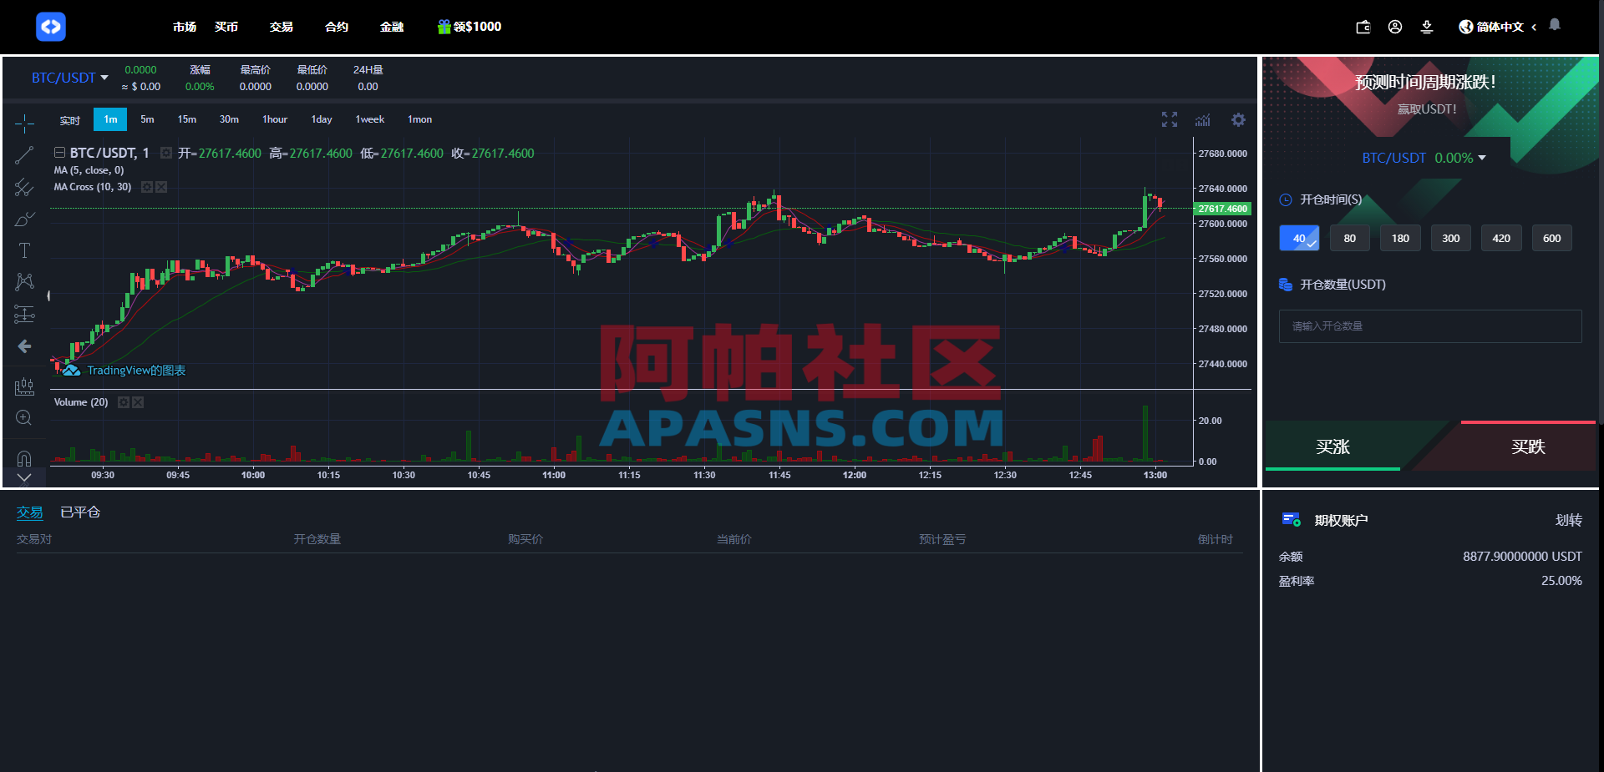The width and height of the screenshot is (1604, 772).
Task: Enter fullscreen mode on the chart
Action: point(1170,119)
